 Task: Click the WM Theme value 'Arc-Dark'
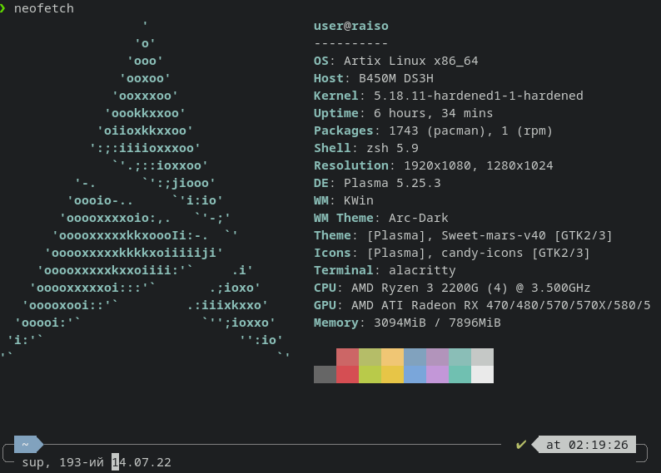tap(419, 218)
